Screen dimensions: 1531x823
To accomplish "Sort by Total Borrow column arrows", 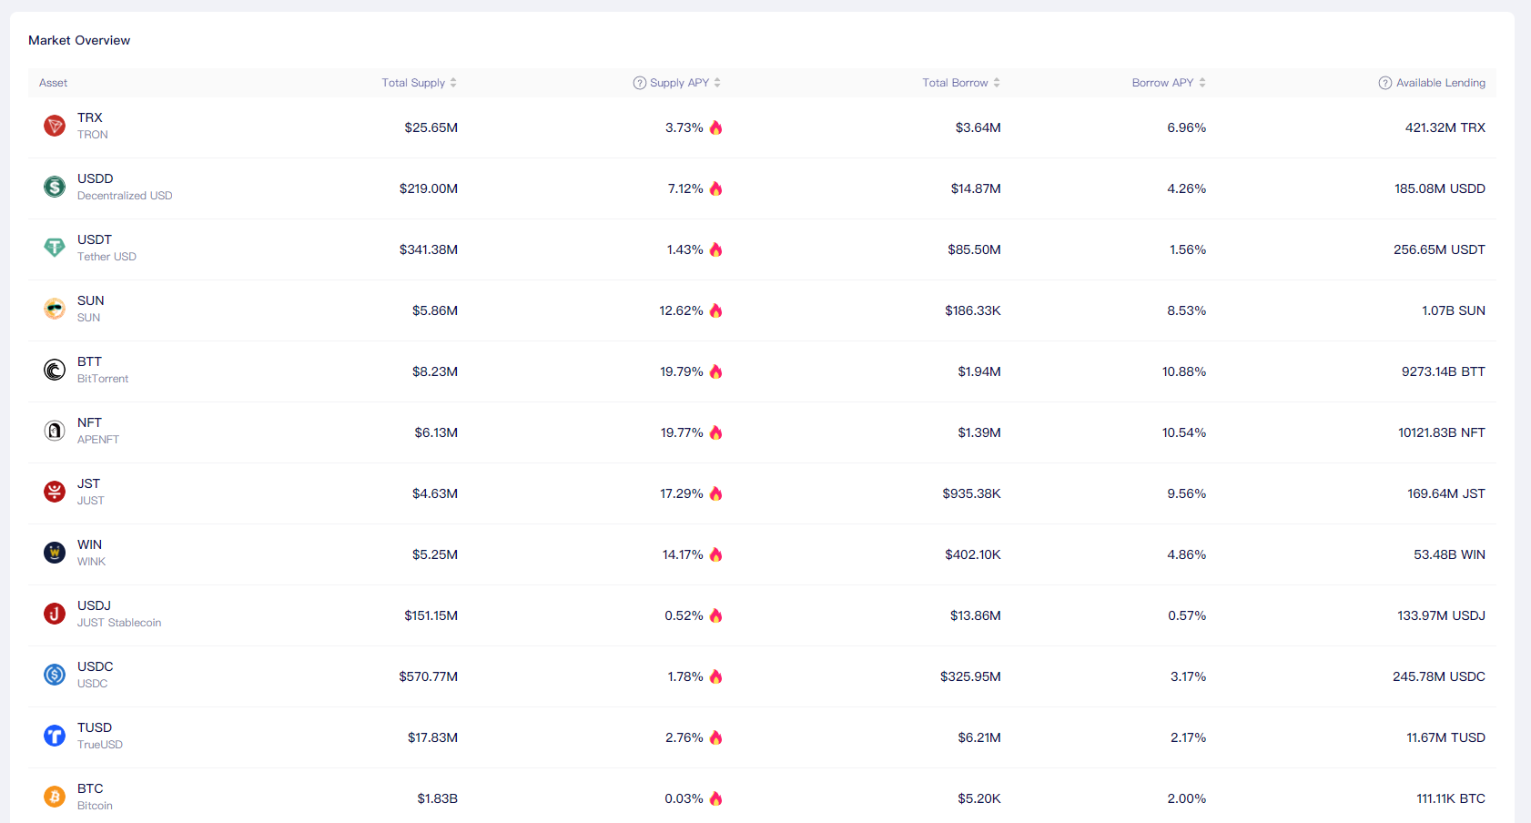I will [997, 83].
